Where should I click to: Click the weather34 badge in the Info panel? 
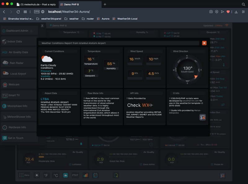tap(202, 117)
